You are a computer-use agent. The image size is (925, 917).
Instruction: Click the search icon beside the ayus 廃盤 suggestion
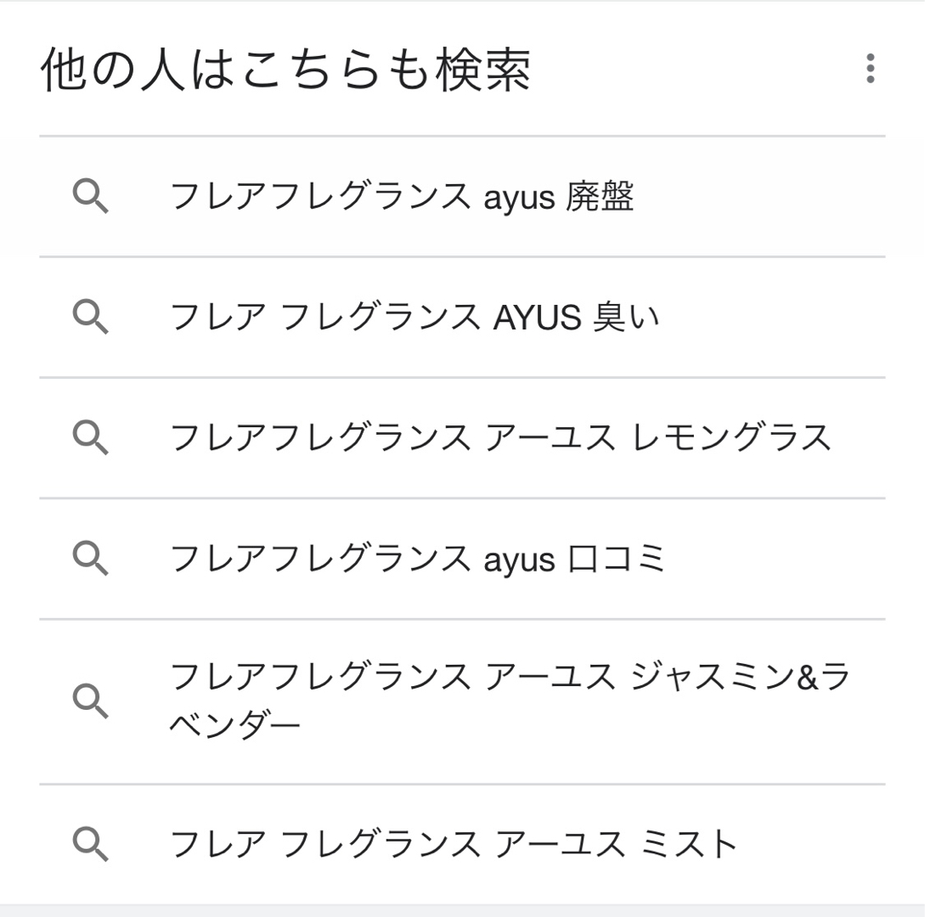90,196
